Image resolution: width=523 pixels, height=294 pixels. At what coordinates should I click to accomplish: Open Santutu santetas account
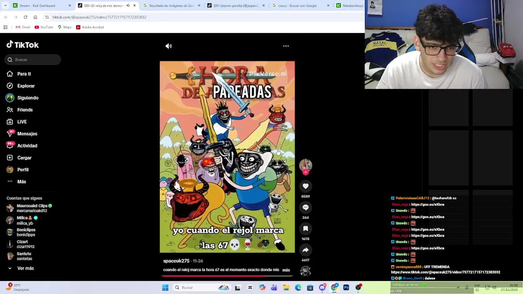coord(20,256)
